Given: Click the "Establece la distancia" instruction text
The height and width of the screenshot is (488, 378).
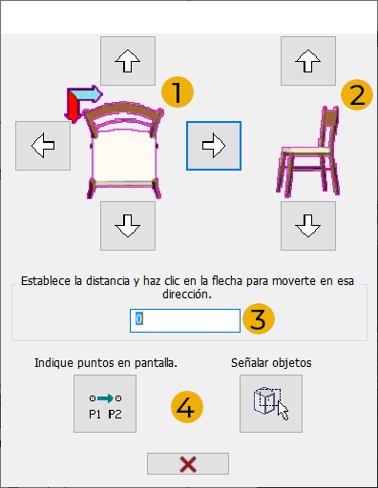Looking at the screenshot, I should click(187, 288).
